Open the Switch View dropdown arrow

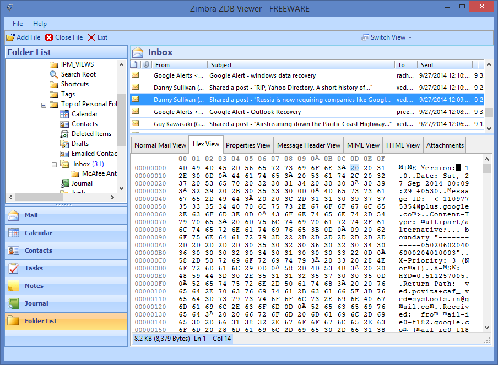pyautogui.click(x=410, y=38)
